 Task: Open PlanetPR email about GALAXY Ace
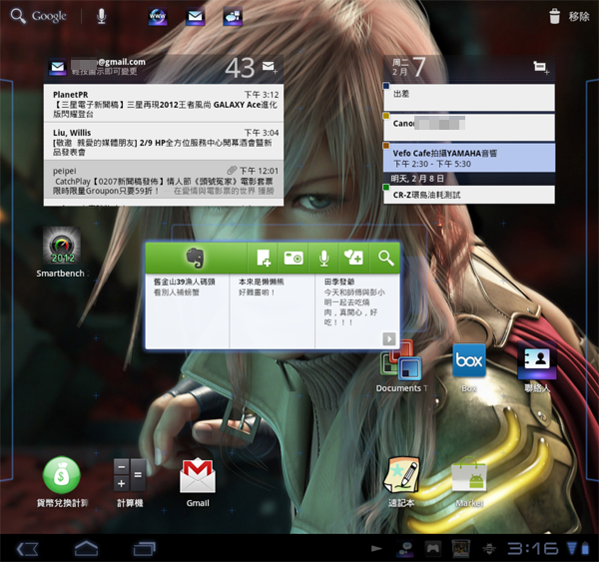(x=164, y=104)
